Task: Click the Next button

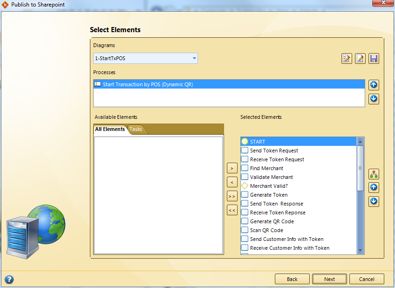Action: pyautogui.click(x=329, y=279)
